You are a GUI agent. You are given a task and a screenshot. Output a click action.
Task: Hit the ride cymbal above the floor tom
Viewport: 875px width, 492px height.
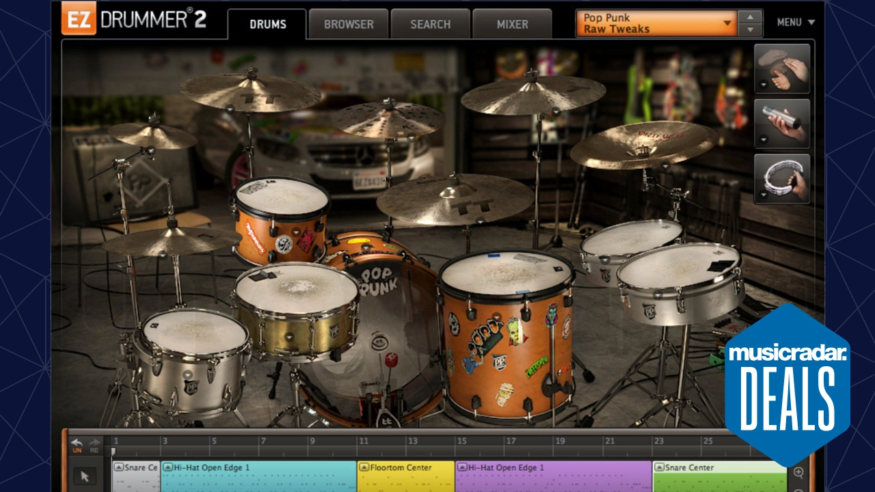pos(455,198)
